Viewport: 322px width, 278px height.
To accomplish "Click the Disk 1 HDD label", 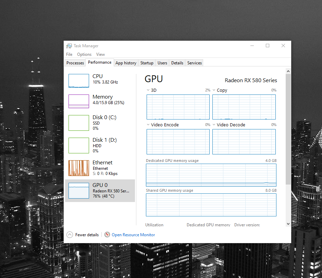I will click(97, 146).
